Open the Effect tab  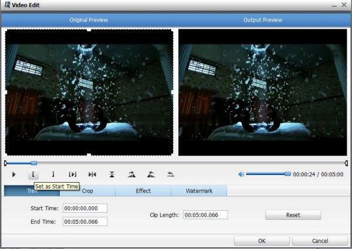pyautogui.click(x=143, y=191)
